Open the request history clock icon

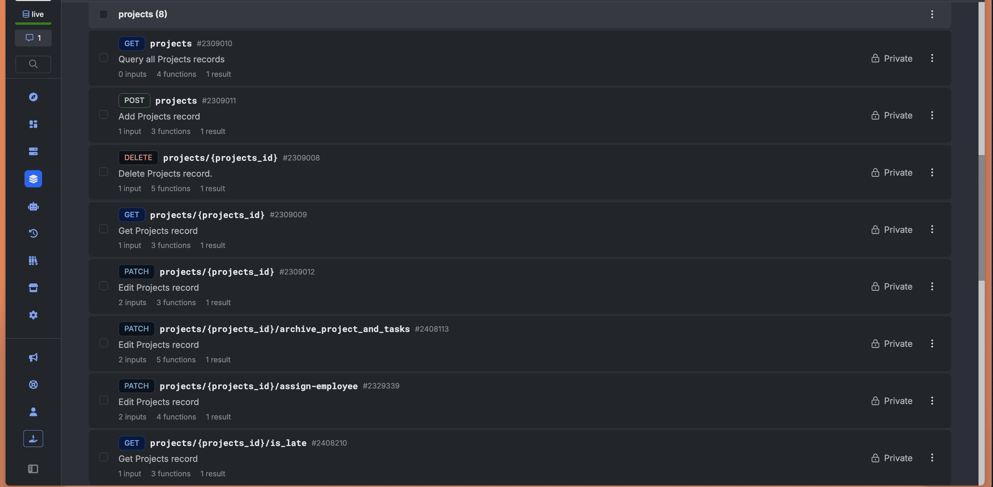(33, 233)
